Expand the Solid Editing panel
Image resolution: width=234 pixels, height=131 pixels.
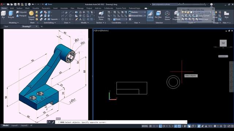(x=50, y=23)
